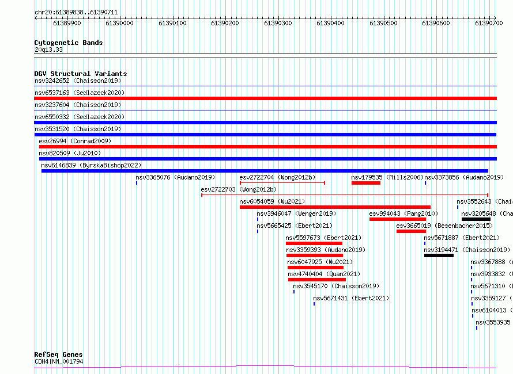513x374 pixels.
Task: Select the red esv26994 Conrad2009 bar
Action: point(268,147)
